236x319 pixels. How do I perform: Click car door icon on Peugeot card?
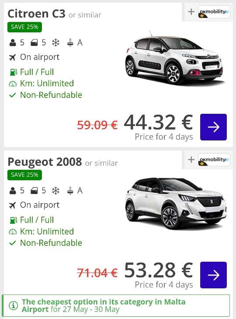(34, 191)
